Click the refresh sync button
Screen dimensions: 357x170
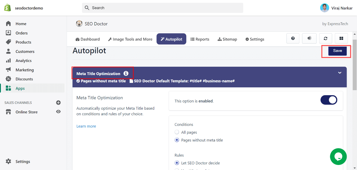[x=325, y=39]
